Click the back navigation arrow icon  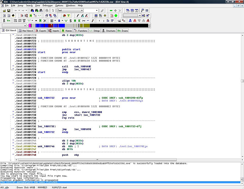coord(16,11)
